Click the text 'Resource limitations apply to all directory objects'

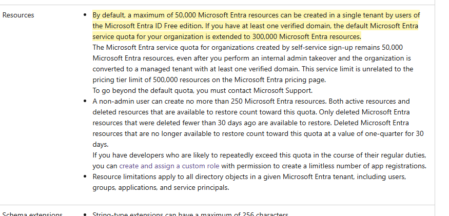pyautogui.click(x=170, y=177)
